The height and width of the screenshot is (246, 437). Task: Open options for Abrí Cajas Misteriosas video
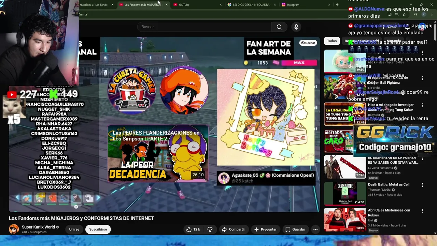pos(423,211)
